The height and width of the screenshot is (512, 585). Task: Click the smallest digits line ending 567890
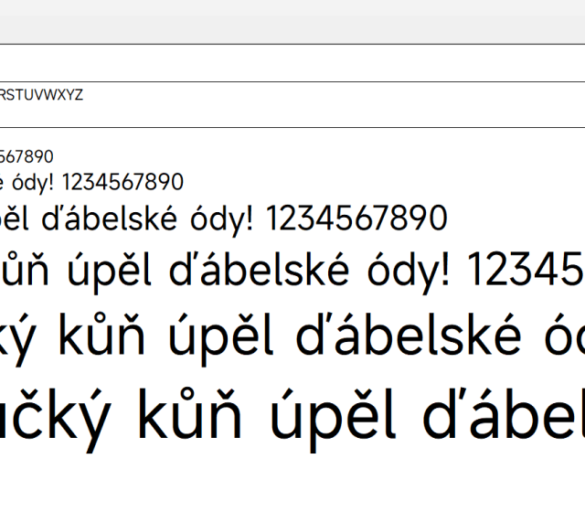[27, 156]
